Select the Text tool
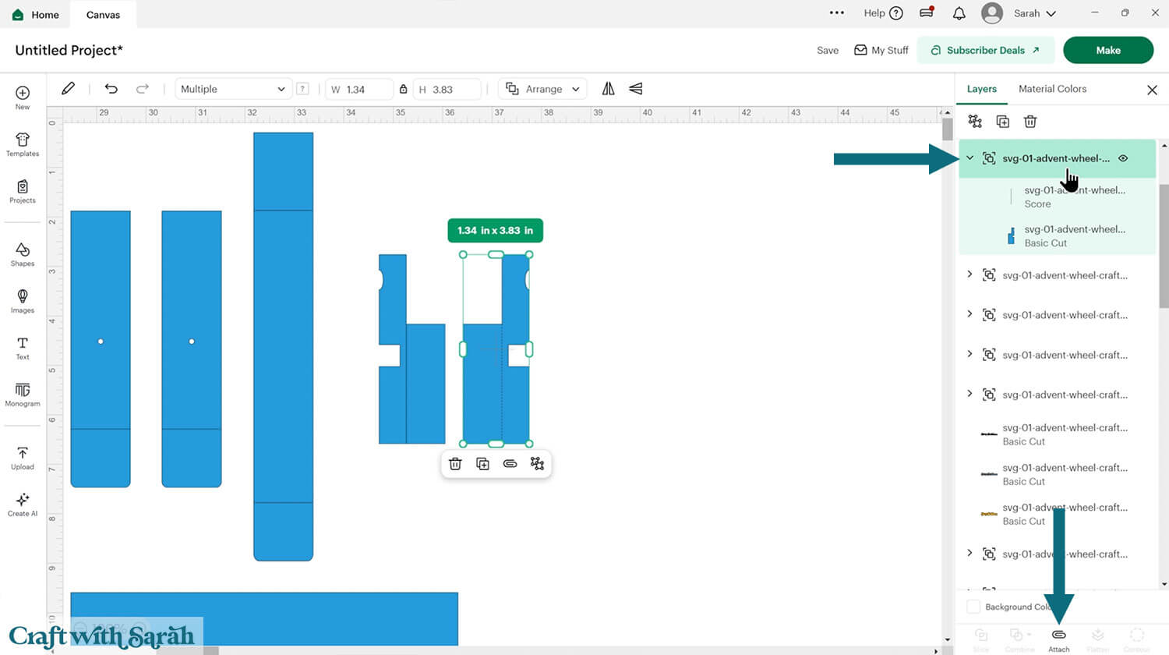Screen dimensions: 1169x655 coord(23,348)
